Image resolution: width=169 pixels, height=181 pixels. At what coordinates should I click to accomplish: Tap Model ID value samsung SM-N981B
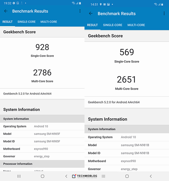point(135,153)
